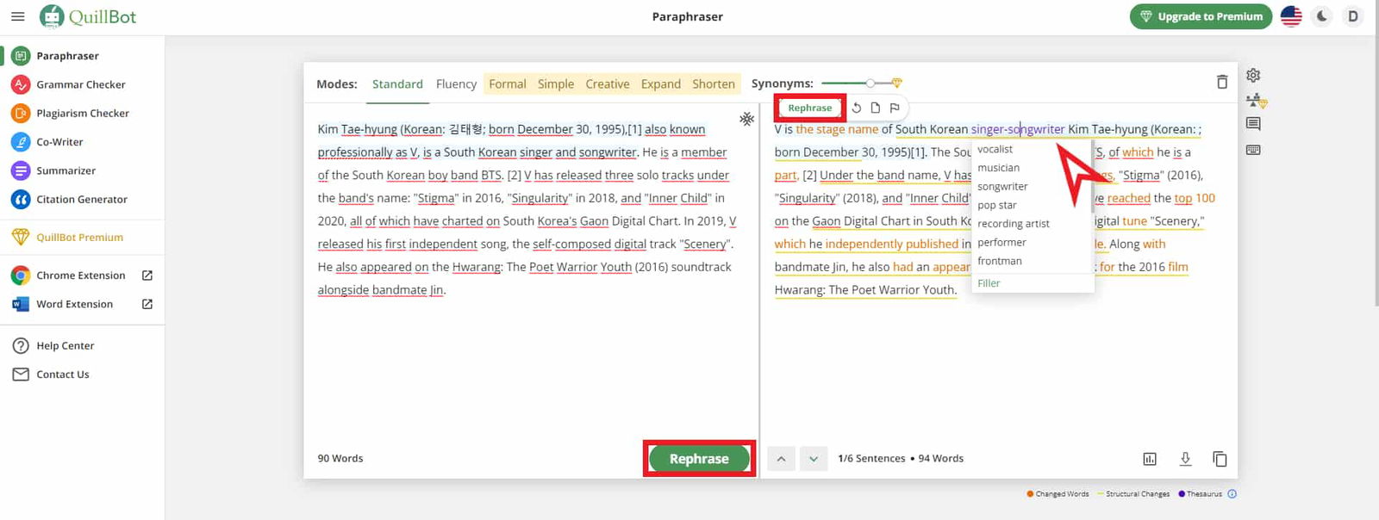Choose synonym 'pop star'
Image resolution: width=1379 pixels, height=520 pixels.
996,206
